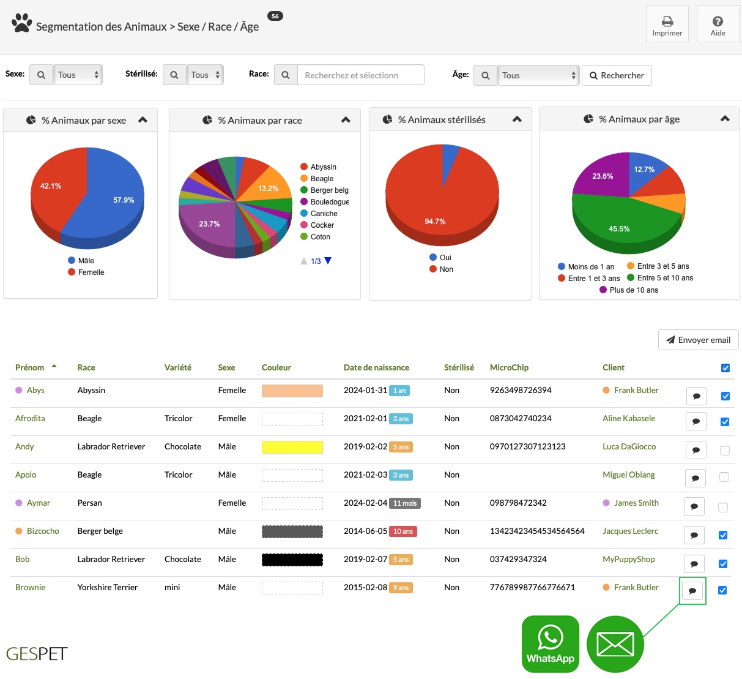Open client Frank Butler link for Abys
The height and width of the screenshot is (679, 742).
636,390
